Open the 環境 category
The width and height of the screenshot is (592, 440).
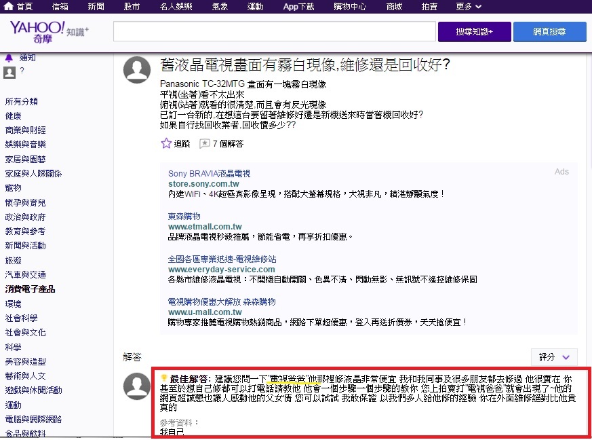13,304
